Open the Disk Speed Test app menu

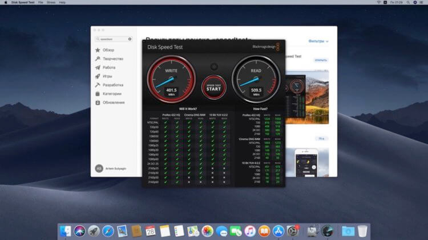pos(23,2)
